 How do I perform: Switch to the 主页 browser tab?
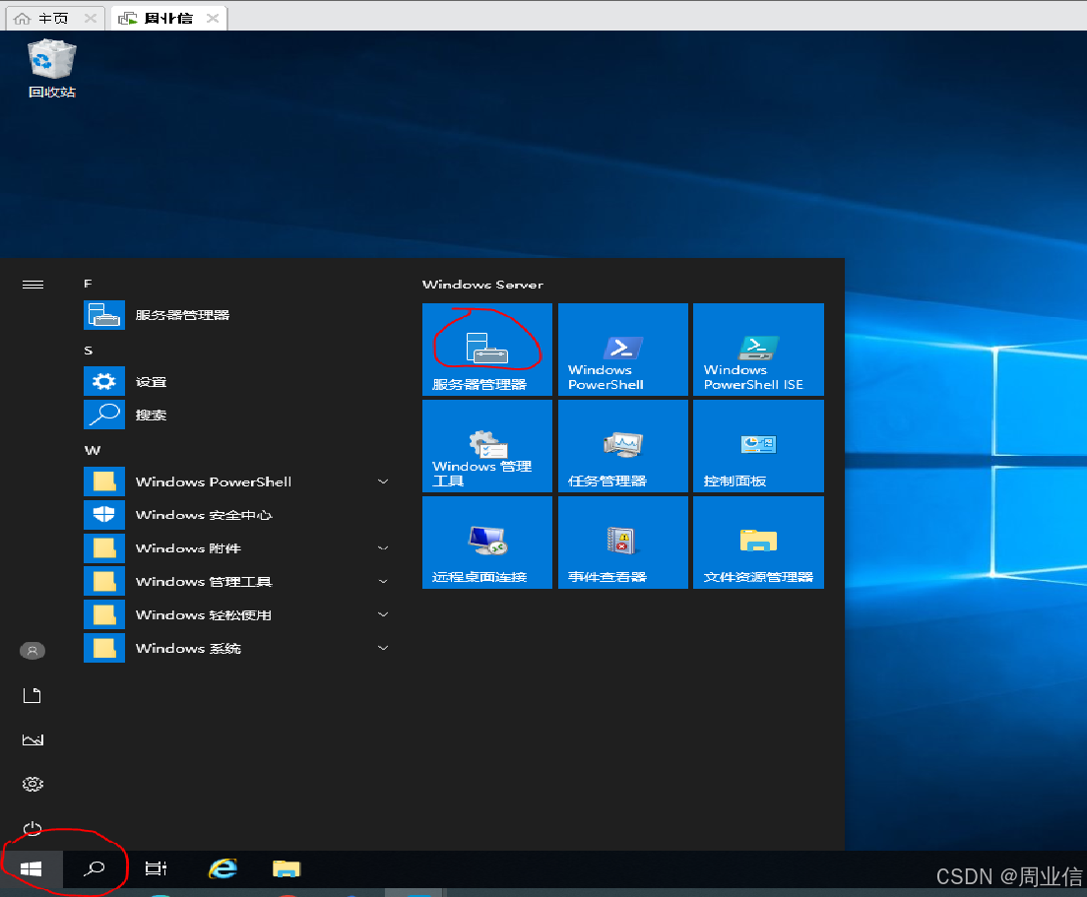[44, 17]
